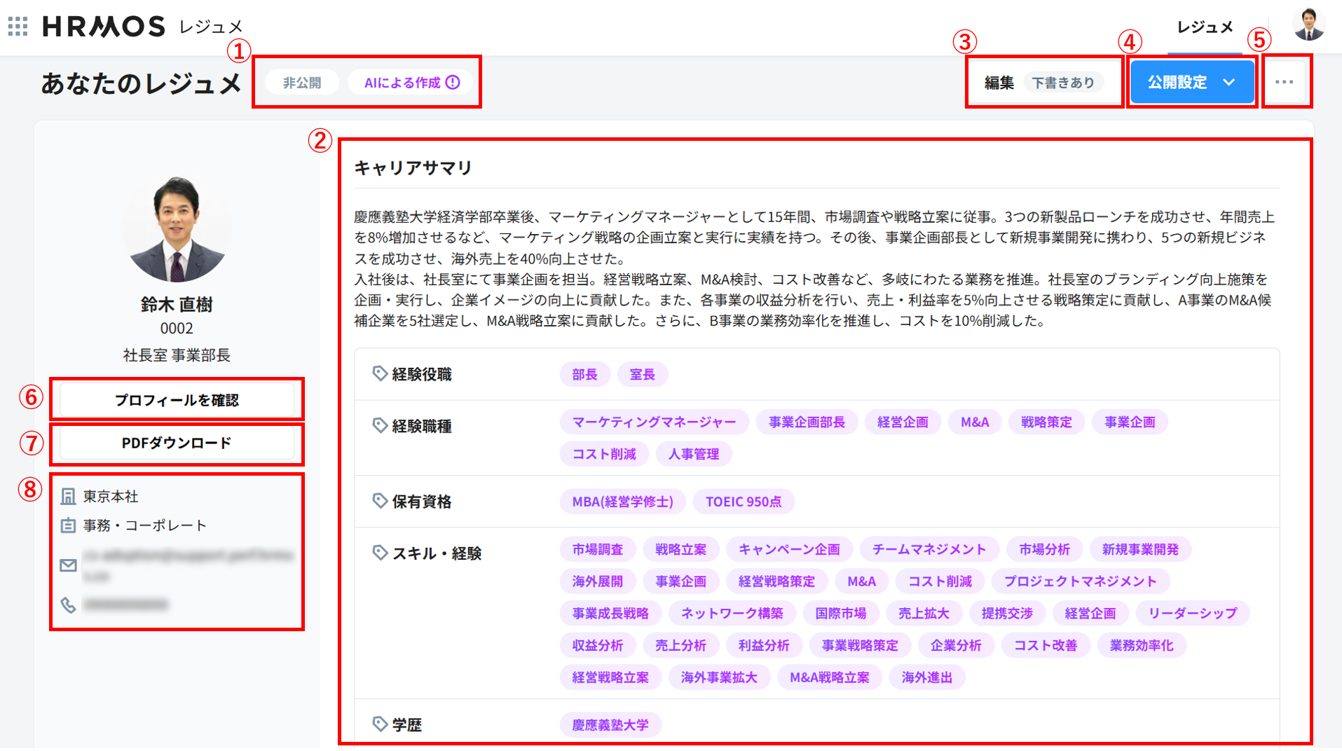Click the info icon beside AIによる作成
The image size is (1342, 751).
pos(453,83)
